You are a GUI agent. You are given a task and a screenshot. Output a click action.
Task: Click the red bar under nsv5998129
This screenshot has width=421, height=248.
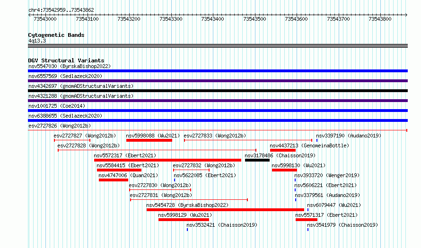[x=184, y=220]
